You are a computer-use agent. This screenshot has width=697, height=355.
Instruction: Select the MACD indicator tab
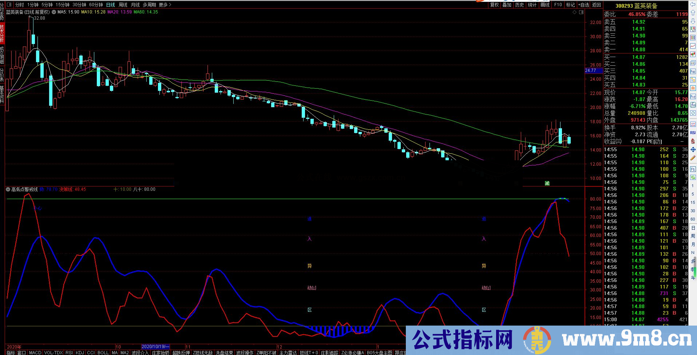pos(35,352)
